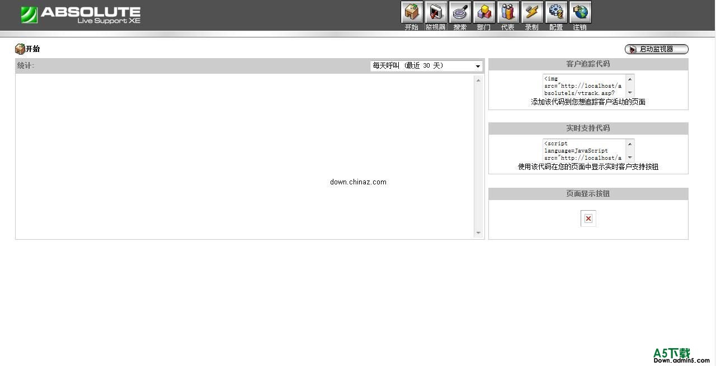Click the 实时支持代码 panel header
Screen dimensions: 716x366
coord(588,129)
